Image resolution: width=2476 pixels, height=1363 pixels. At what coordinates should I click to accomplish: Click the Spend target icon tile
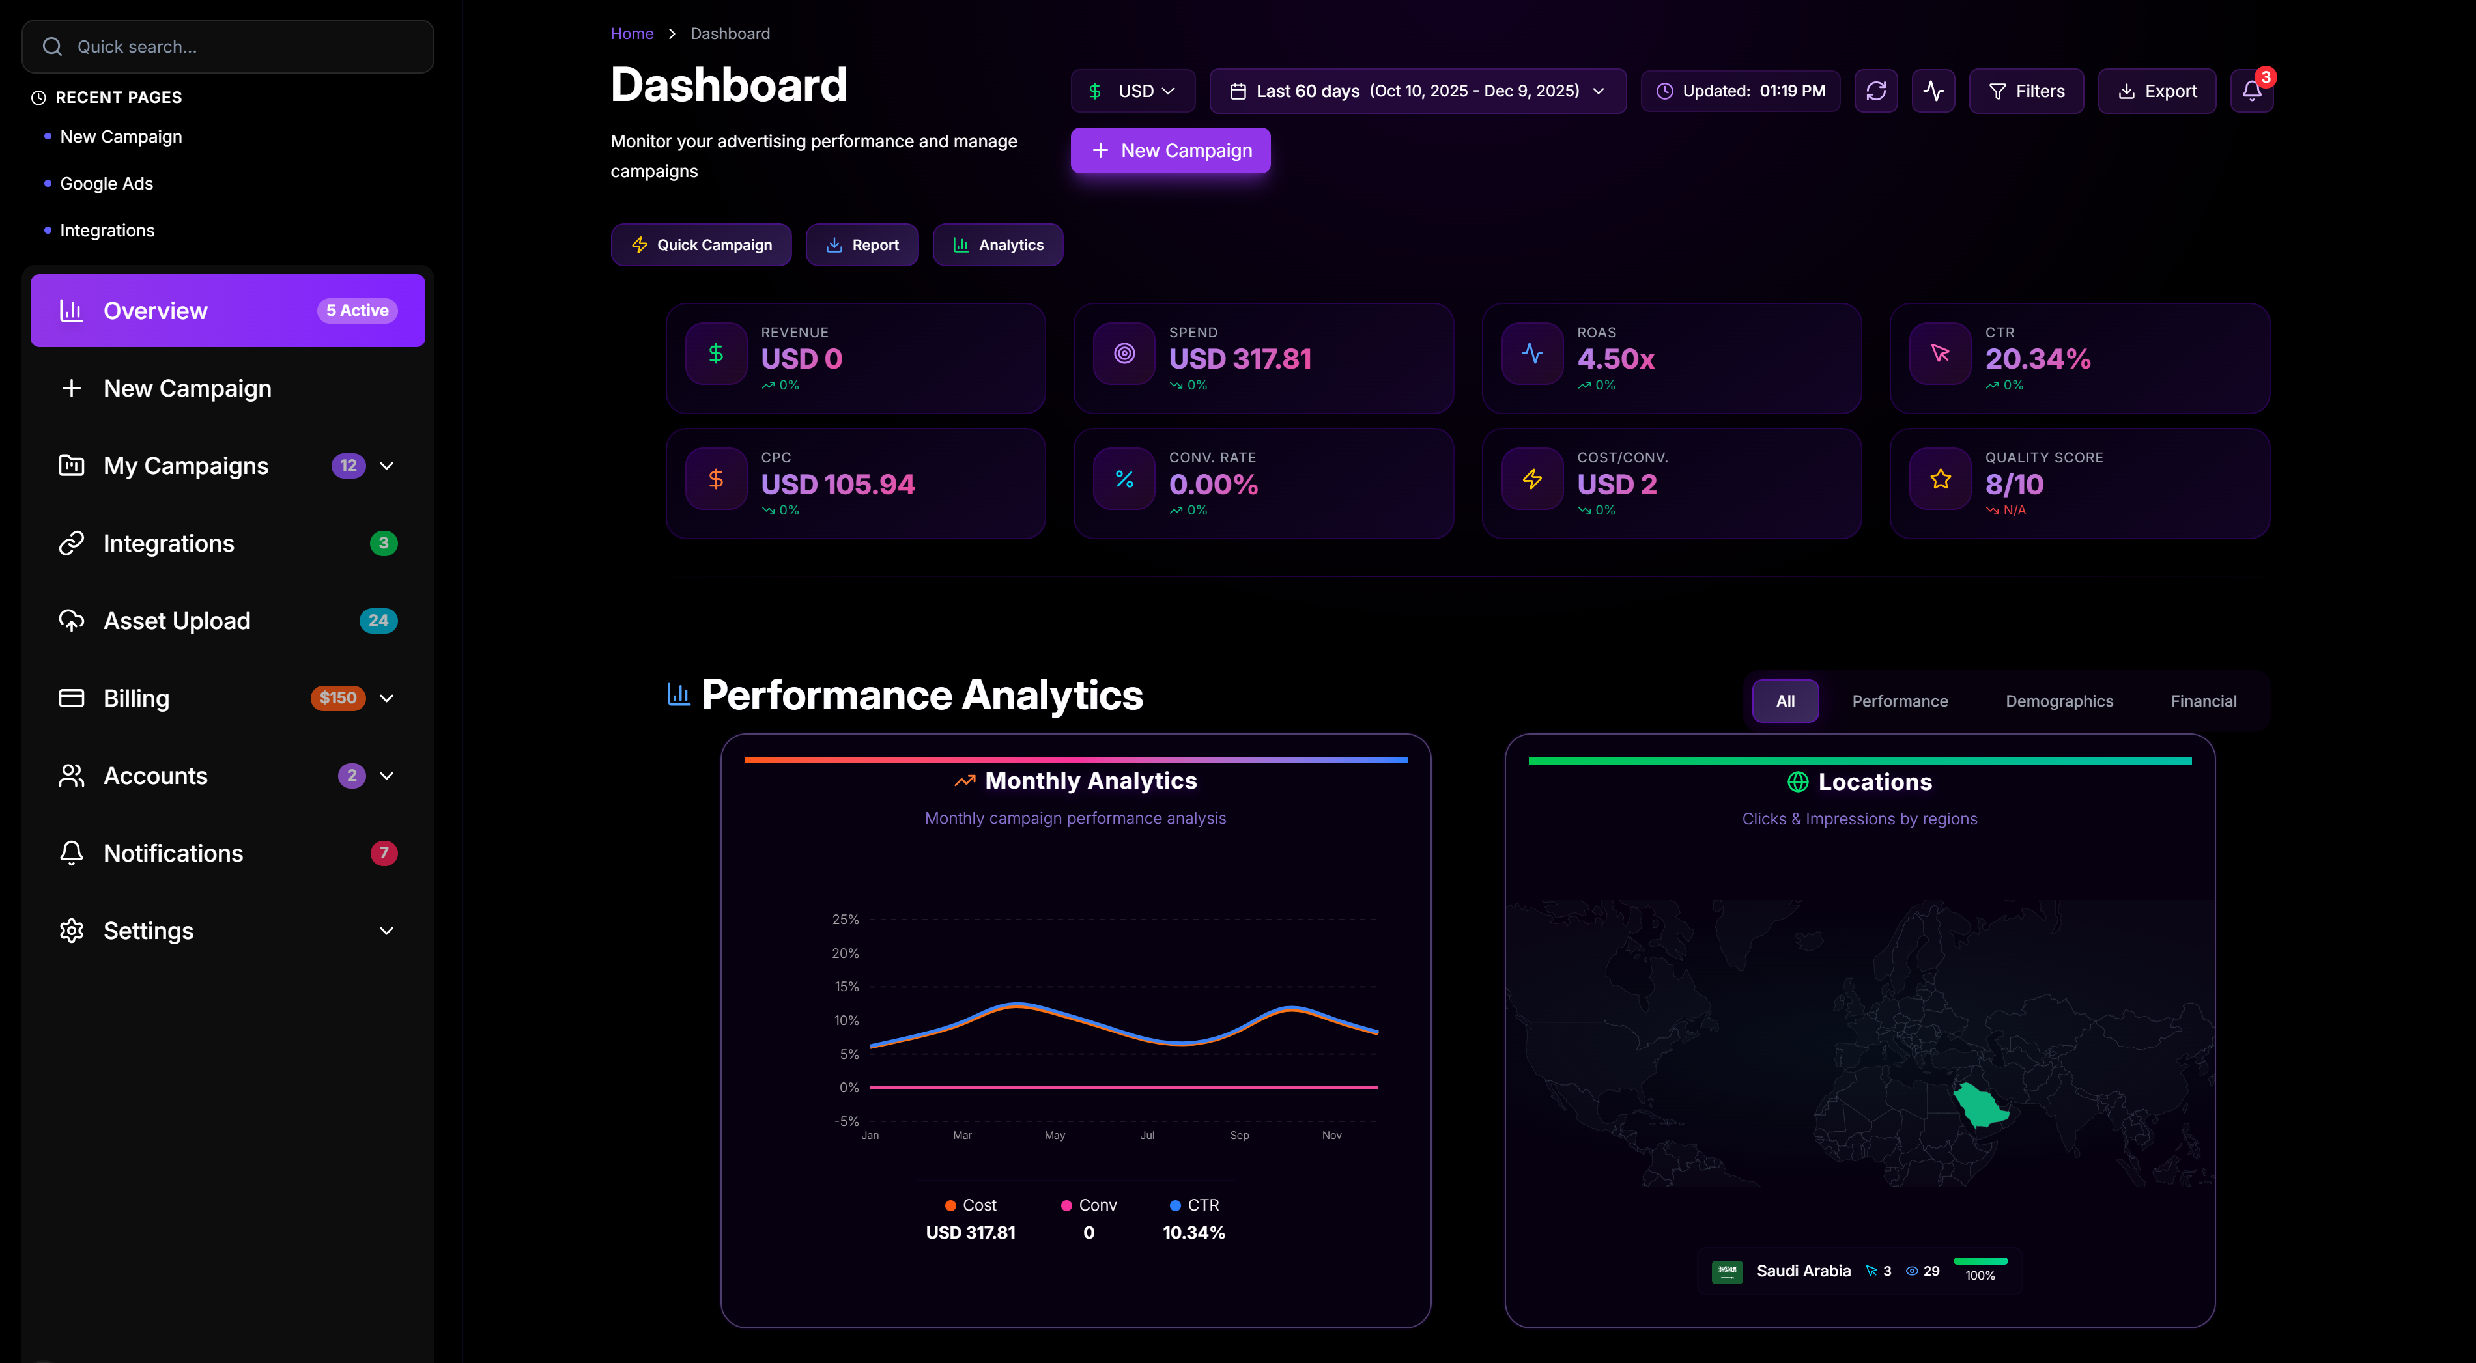[x=1124, y=354]
